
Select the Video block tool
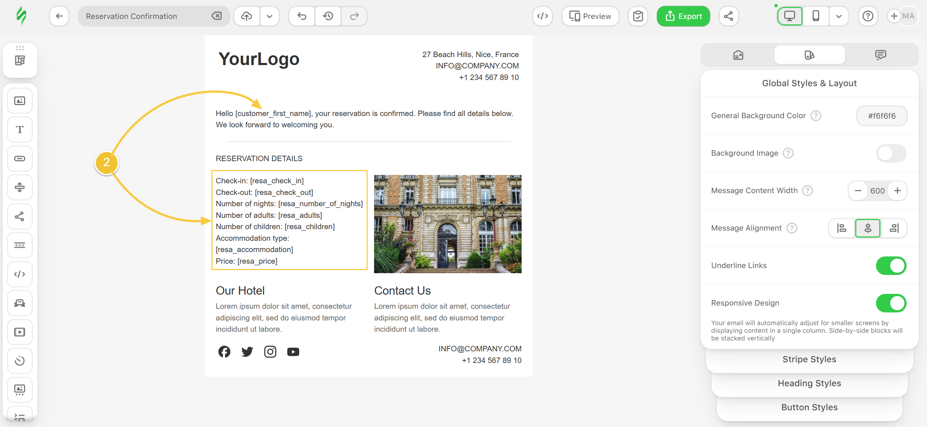pyautogui.click(x=20, y=332)
